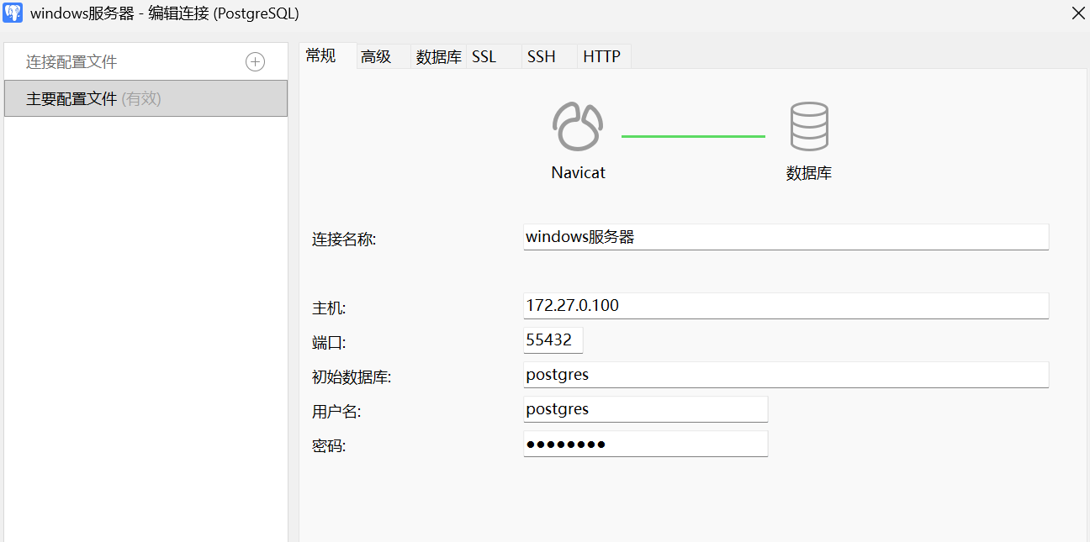
Task: Click the 连接名称: label
Action: (344, 239)
